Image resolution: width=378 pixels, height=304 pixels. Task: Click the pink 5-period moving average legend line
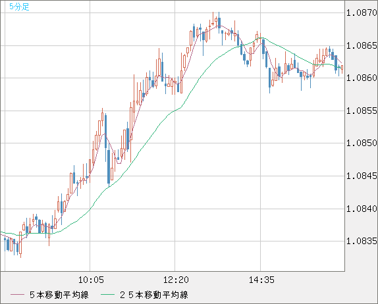click(x=18, y=295)
